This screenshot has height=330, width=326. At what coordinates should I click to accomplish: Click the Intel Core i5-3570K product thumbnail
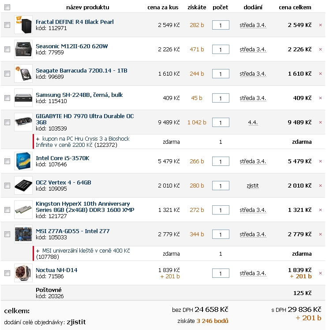click(23, 161)
